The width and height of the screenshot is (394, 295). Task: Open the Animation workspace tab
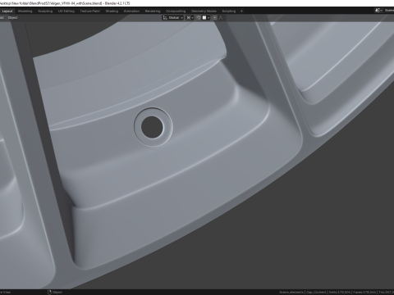click(x=131, y=11)
